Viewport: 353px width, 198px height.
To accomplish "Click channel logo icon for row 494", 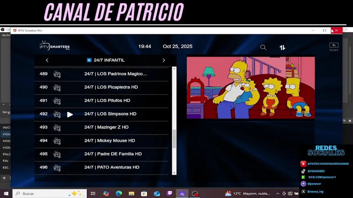I will 57,141.
